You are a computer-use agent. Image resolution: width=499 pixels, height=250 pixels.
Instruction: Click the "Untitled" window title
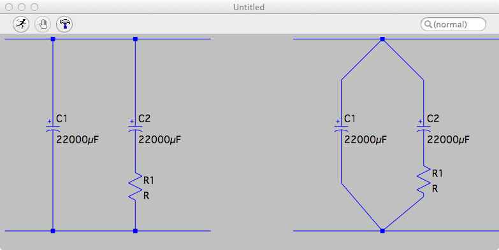tap(249, 7)
